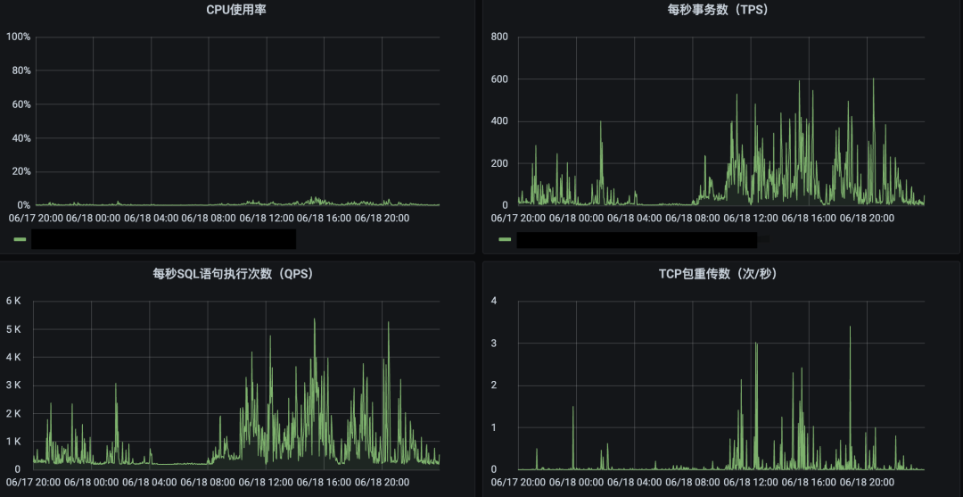963x497 pixels.
Task: Click the 3 K label on QPS chart axis
Action: [14, 385]
